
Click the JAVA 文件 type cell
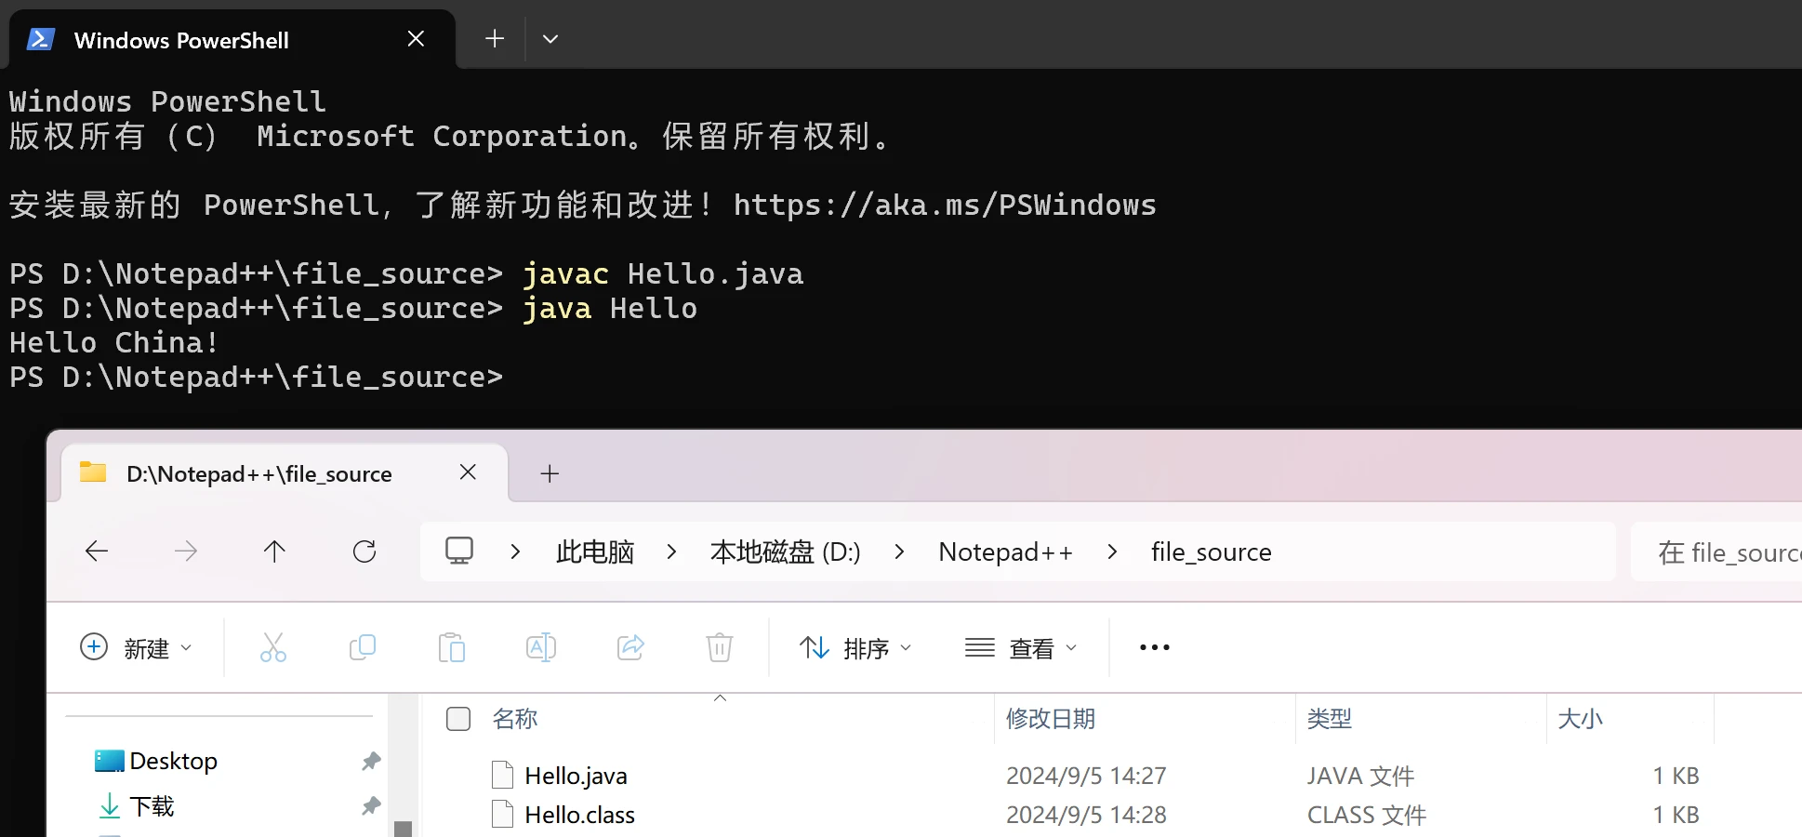click(x=1360, y=776)
